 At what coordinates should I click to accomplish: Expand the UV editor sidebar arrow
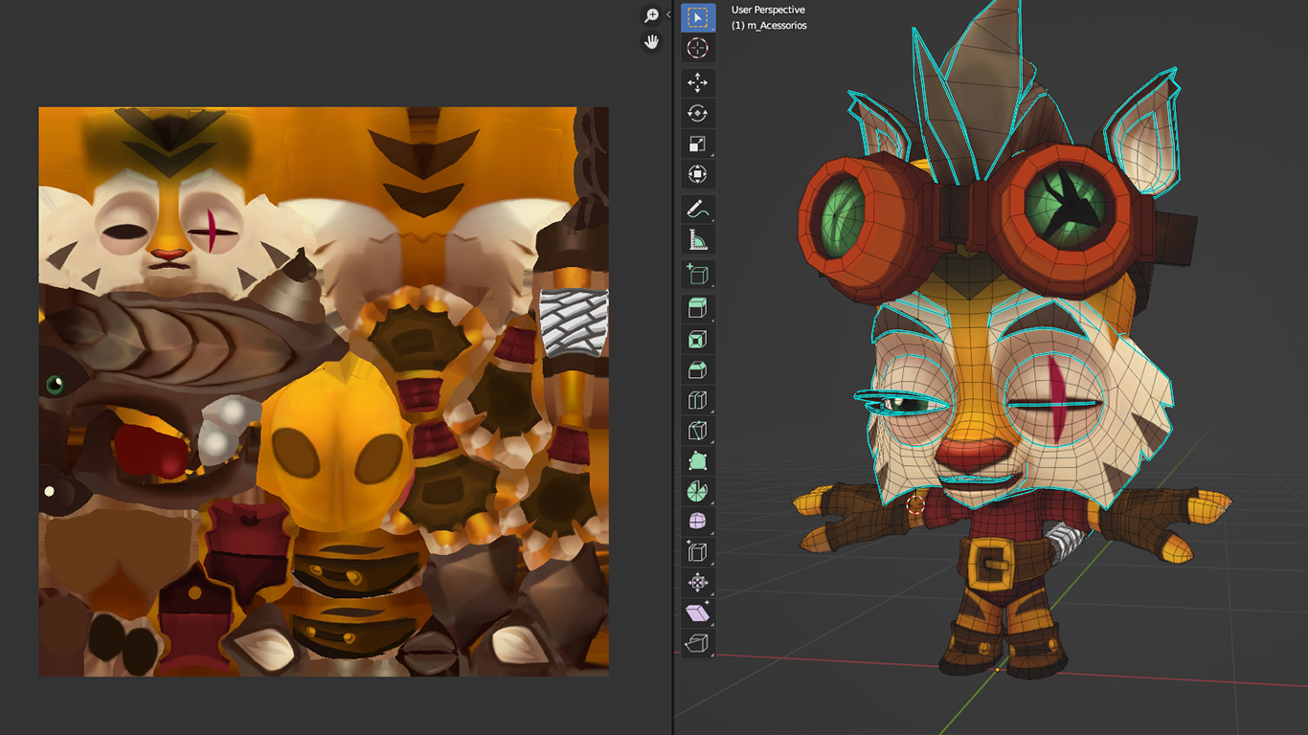coord(668,14)
